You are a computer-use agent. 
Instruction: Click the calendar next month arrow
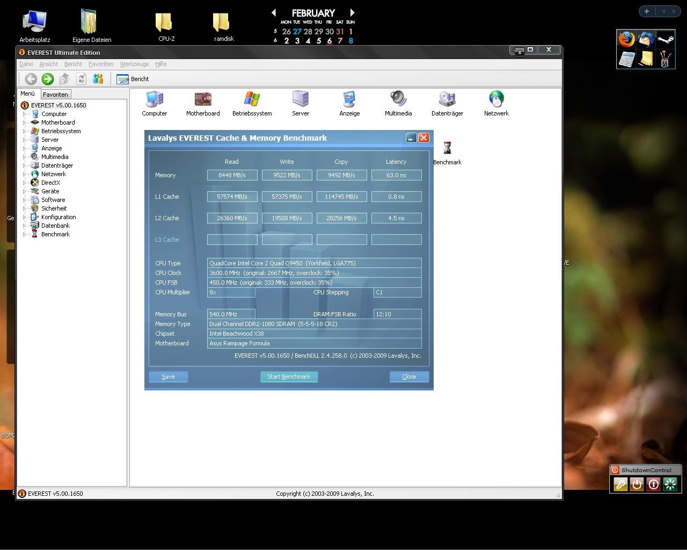352,12
